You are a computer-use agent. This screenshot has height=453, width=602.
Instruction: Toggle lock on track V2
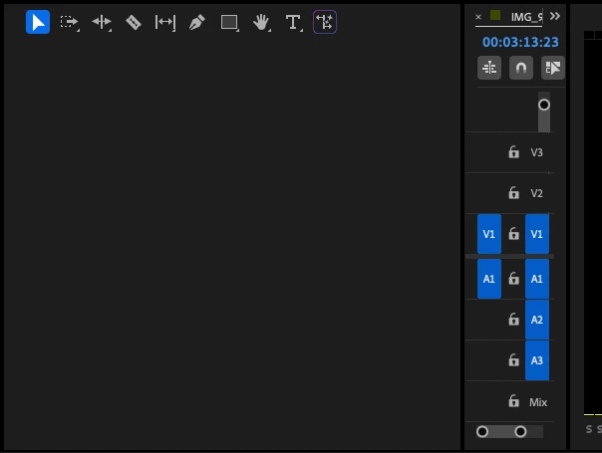(513, 192)
